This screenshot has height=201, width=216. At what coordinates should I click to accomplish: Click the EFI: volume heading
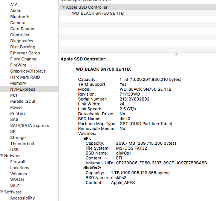[x=87, y=138]
